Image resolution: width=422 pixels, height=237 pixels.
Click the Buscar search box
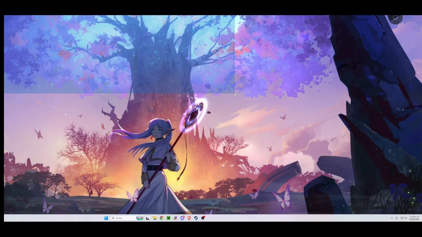[x=127, y=218]
